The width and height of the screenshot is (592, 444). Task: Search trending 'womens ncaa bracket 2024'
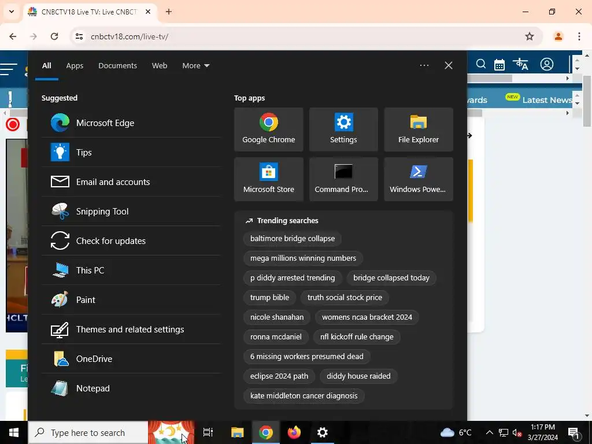(x=367, y=317)
